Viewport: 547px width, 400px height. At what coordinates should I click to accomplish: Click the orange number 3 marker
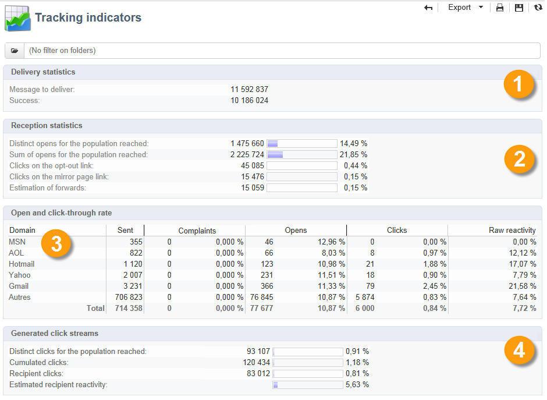(56, 245)
